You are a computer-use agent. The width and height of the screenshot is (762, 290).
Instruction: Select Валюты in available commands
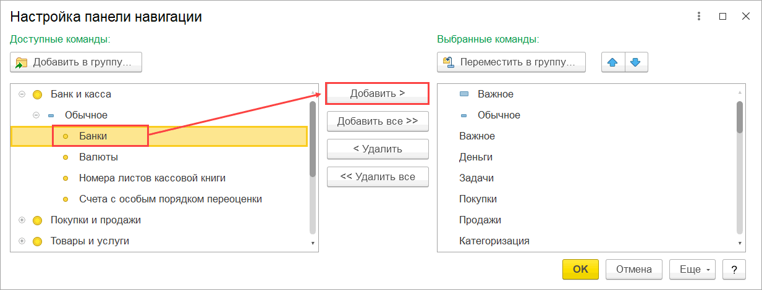click(98, 157)
